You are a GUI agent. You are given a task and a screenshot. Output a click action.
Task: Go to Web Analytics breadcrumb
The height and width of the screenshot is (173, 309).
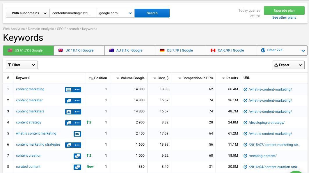(14, 29)
